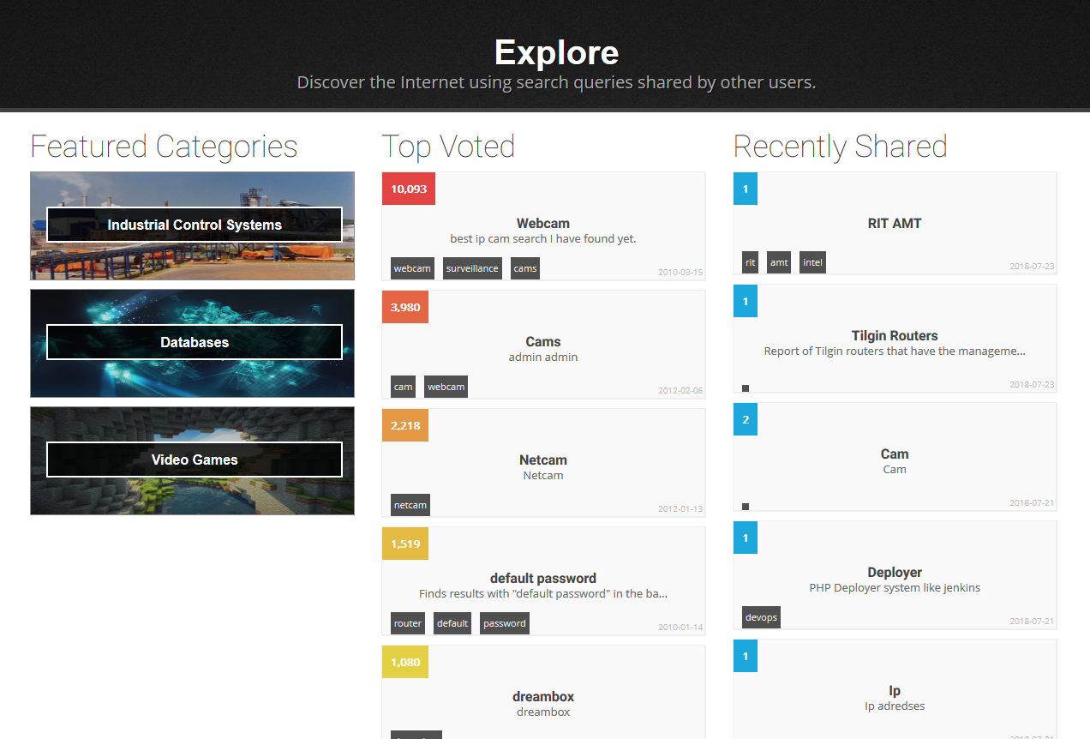Select the 'router' tag

coord(408,623)
